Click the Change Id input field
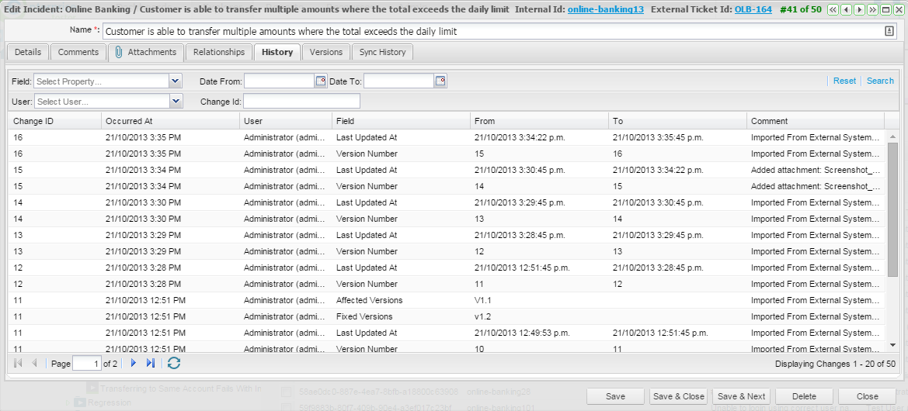Screen dimensions: 908x411 click(301, 101)
